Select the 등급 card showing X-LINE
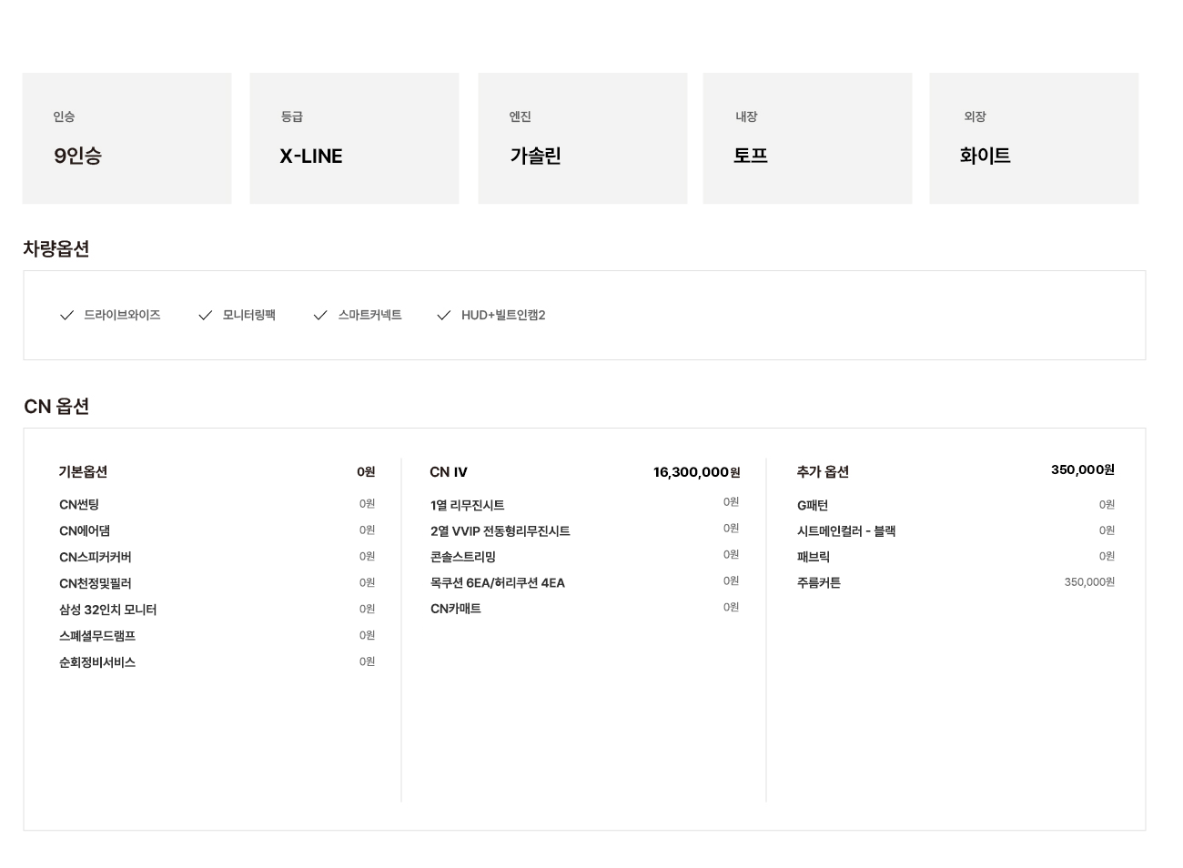Image resolution: width=1183 pixels, height=868 pixels. pyautogui.click(x=355, y=138)
